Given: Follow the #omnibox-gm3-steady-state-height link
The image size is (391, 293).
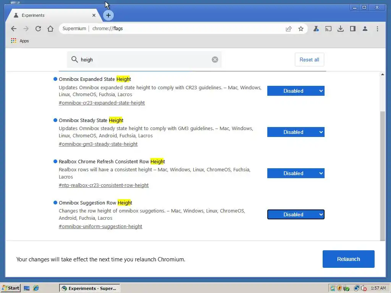Looking at the screenshot, I should click(x=98, y=144).
